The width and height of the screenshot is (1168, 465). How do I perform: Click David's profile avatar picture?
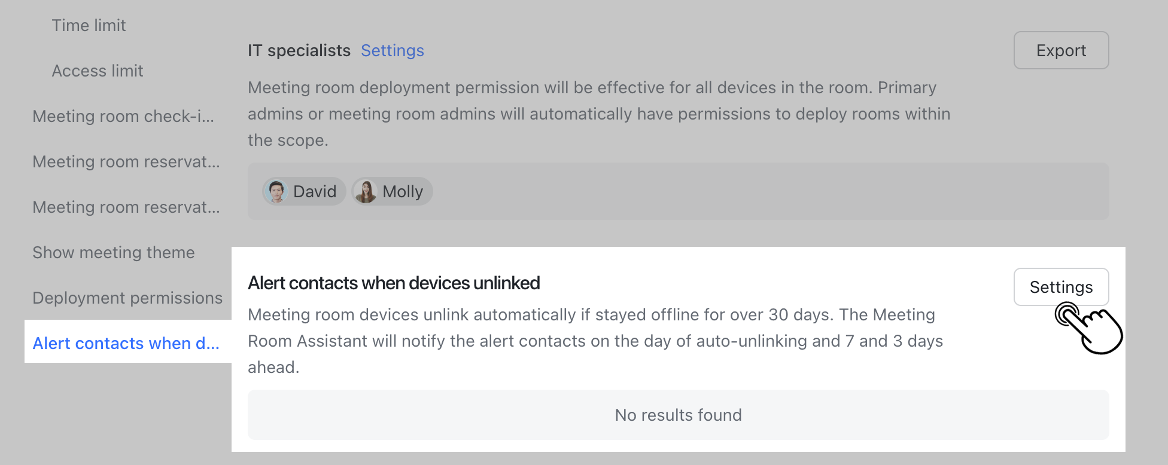[276, 191]
